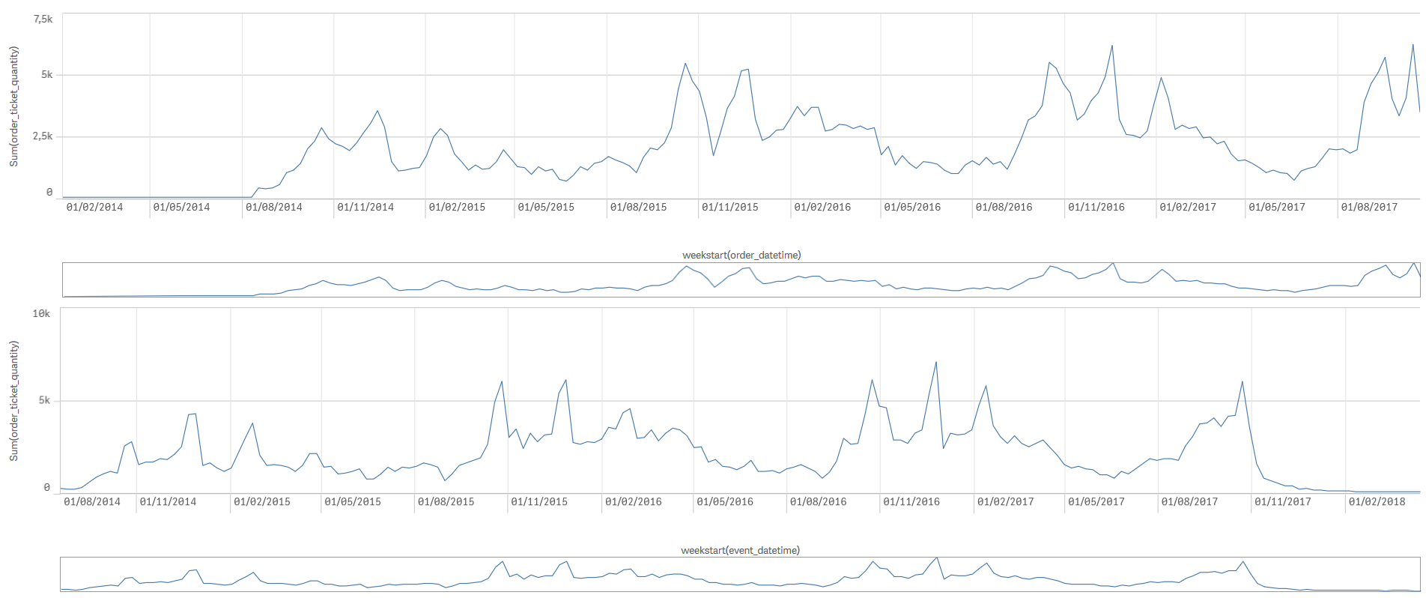Pick 01/11/2014 on the event_datetime chart axis

coord(168,501)
